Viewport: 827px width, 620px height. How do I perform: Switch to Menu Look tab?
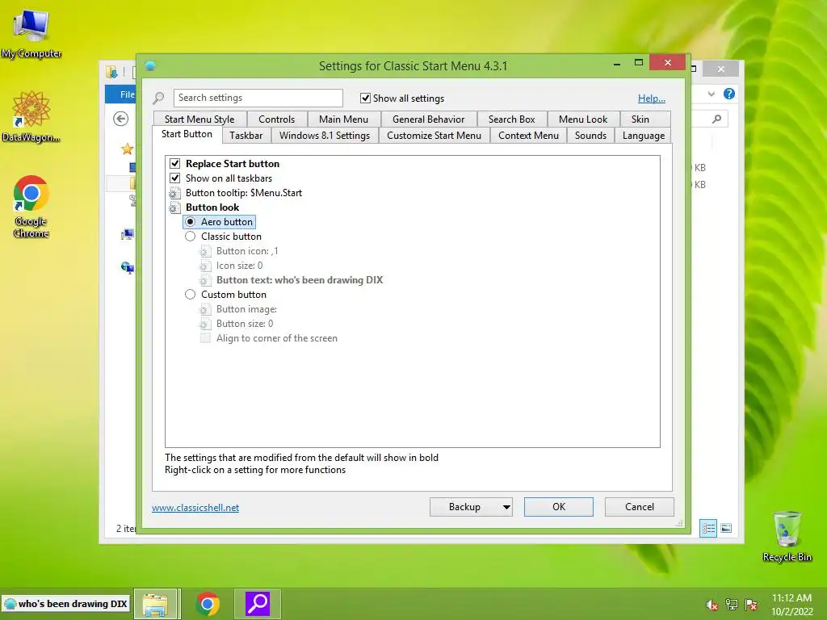point(583,119)
